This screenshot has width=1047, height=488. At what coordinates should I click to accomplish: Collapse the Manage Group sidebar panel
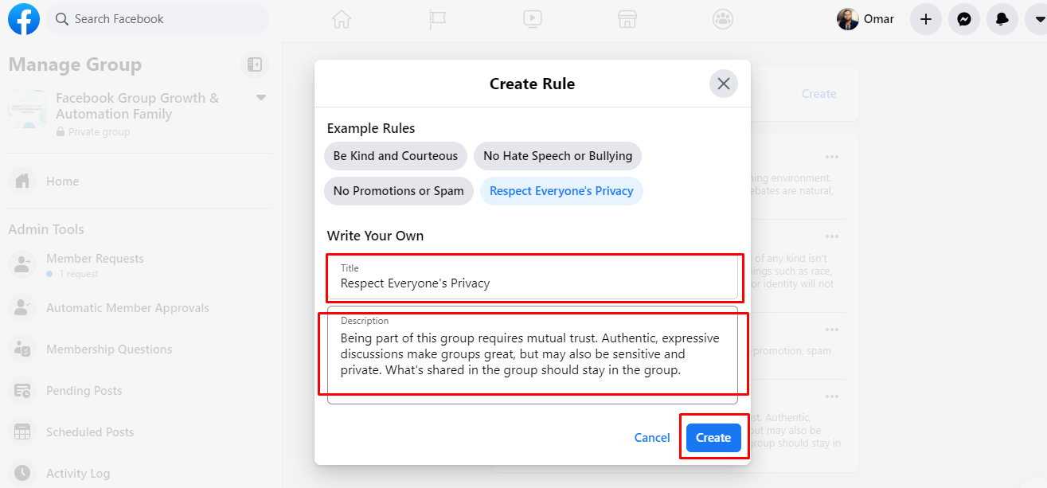(x=255, y=65)
